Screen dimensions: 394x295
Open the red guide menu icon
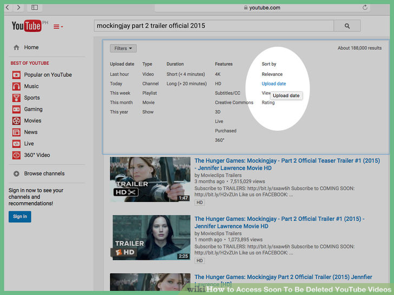58,26
